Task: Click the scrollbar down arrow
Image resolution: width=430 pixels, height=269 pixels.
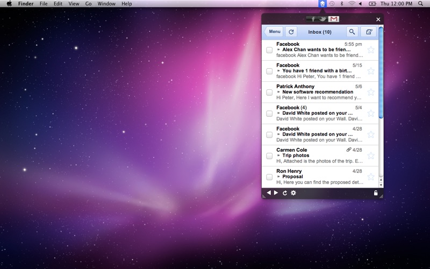Action: coord(381,184)
